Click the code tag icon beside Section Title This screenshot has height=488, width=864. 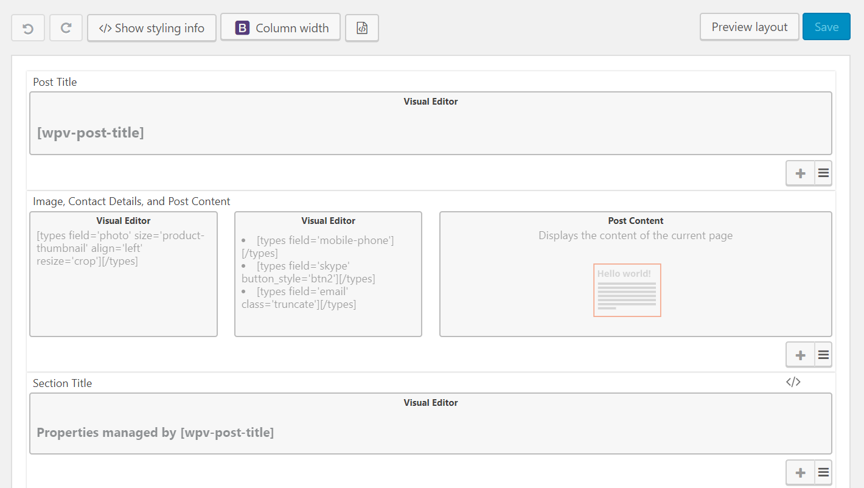coord(793,382)
